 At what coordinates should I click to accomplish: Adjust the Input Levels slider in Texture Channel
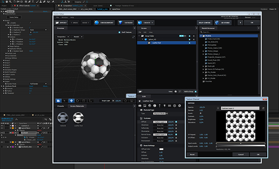(241, 143)
